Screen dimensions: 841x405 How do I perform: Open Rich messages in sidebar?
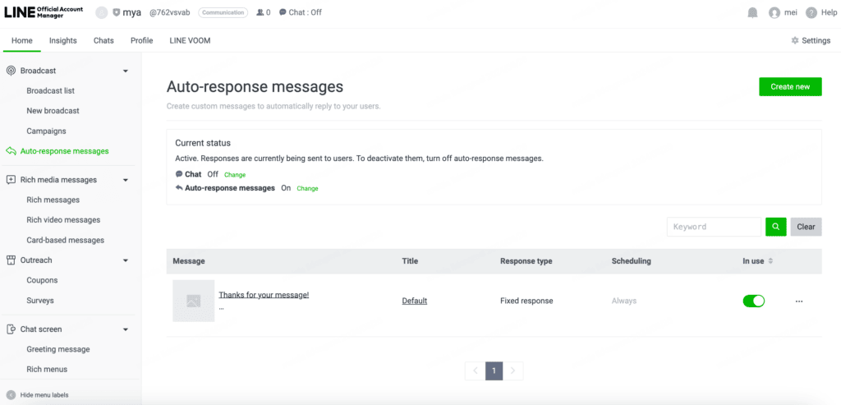coord(53,200)
